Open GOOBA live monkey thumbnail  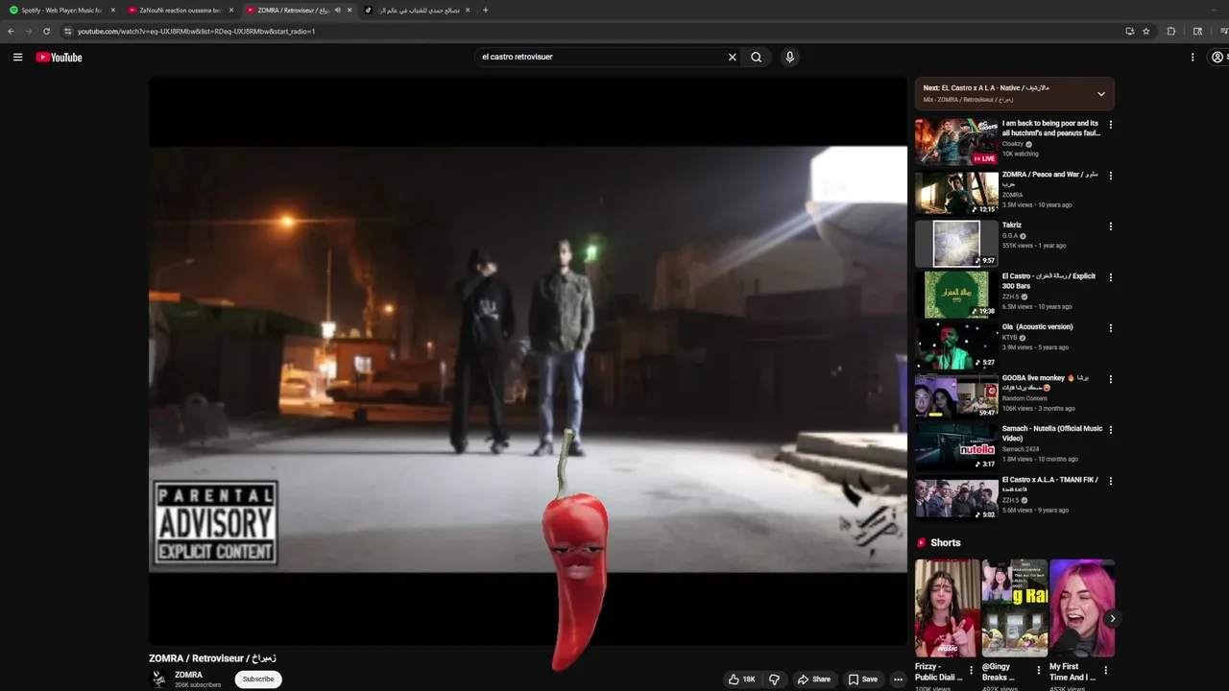tap(956, 396)
